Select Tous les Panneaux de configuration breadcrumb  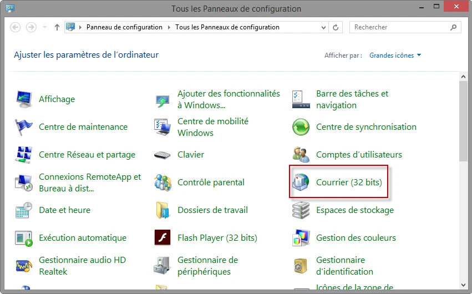point(227,27)
